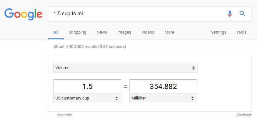The width and height of the screenshot is (257, 119).
Task: Click the More info link
Action: [x=65, y=115]
